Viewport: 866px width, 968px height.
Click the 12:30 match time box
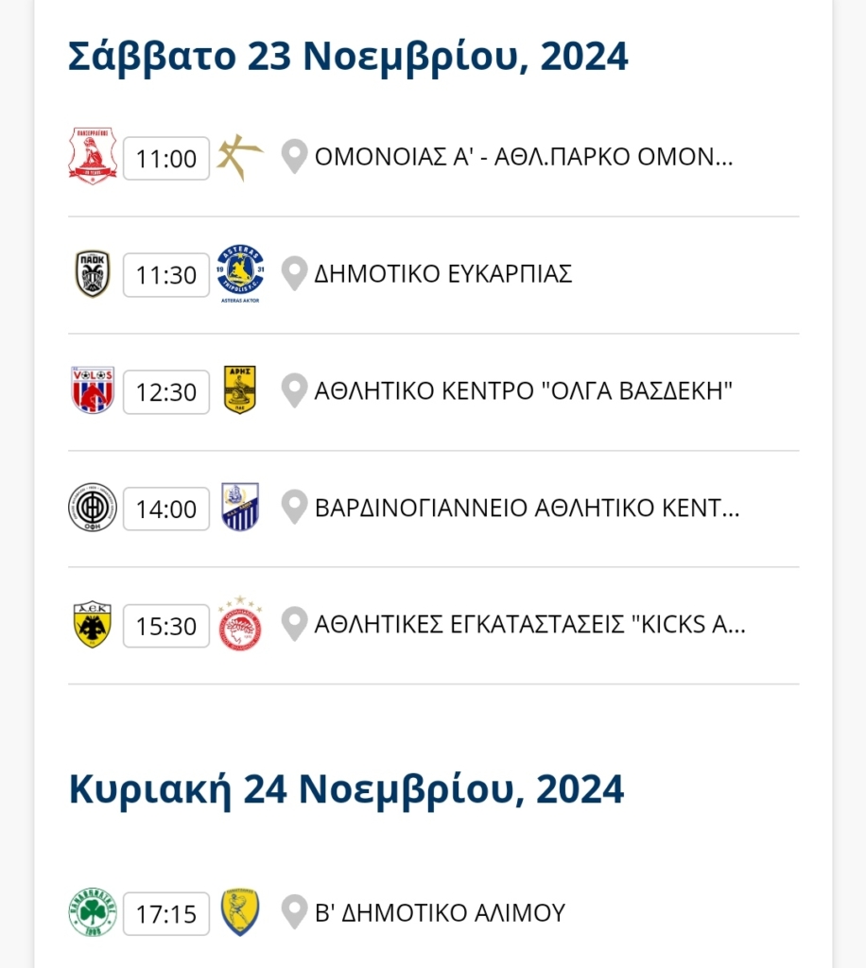tap(166, 392)
